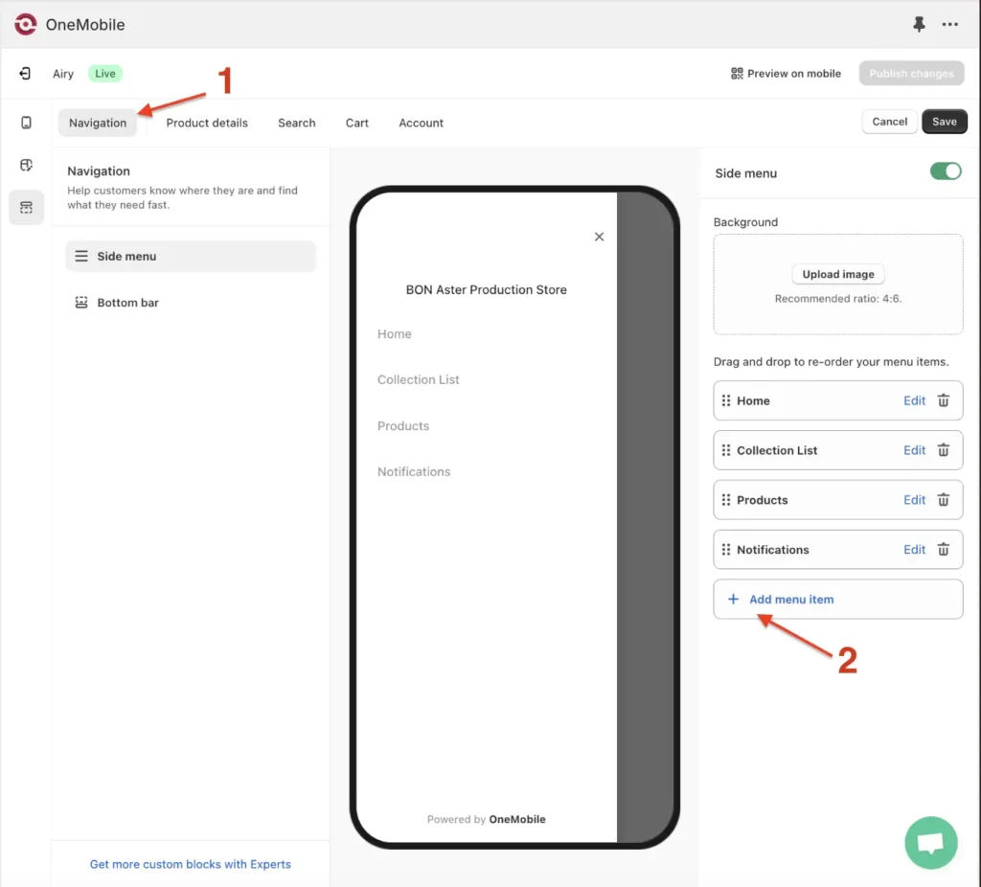Open Get more custom blocks with Experts link

pyautogui.click(x=190, y=864)
